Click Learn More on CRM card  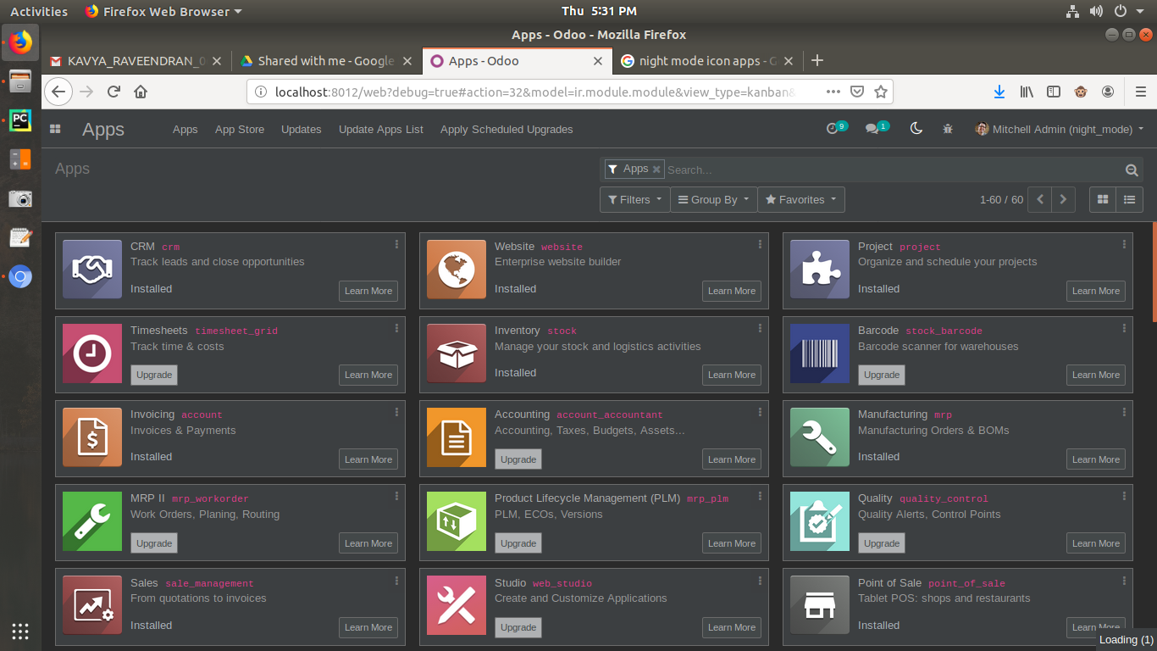click(368, 291)
